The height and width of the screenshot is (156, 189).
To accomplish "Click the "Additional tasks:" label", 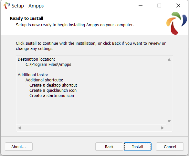I will (33, 75).
